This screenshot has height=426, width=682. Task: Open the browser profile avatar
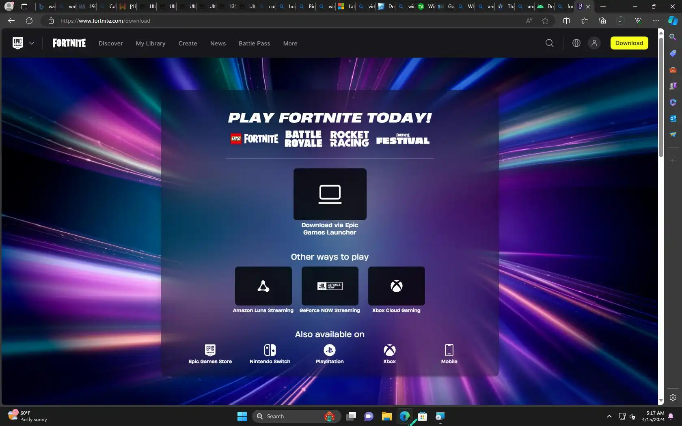pyautogui.click(x=9, y=6)
